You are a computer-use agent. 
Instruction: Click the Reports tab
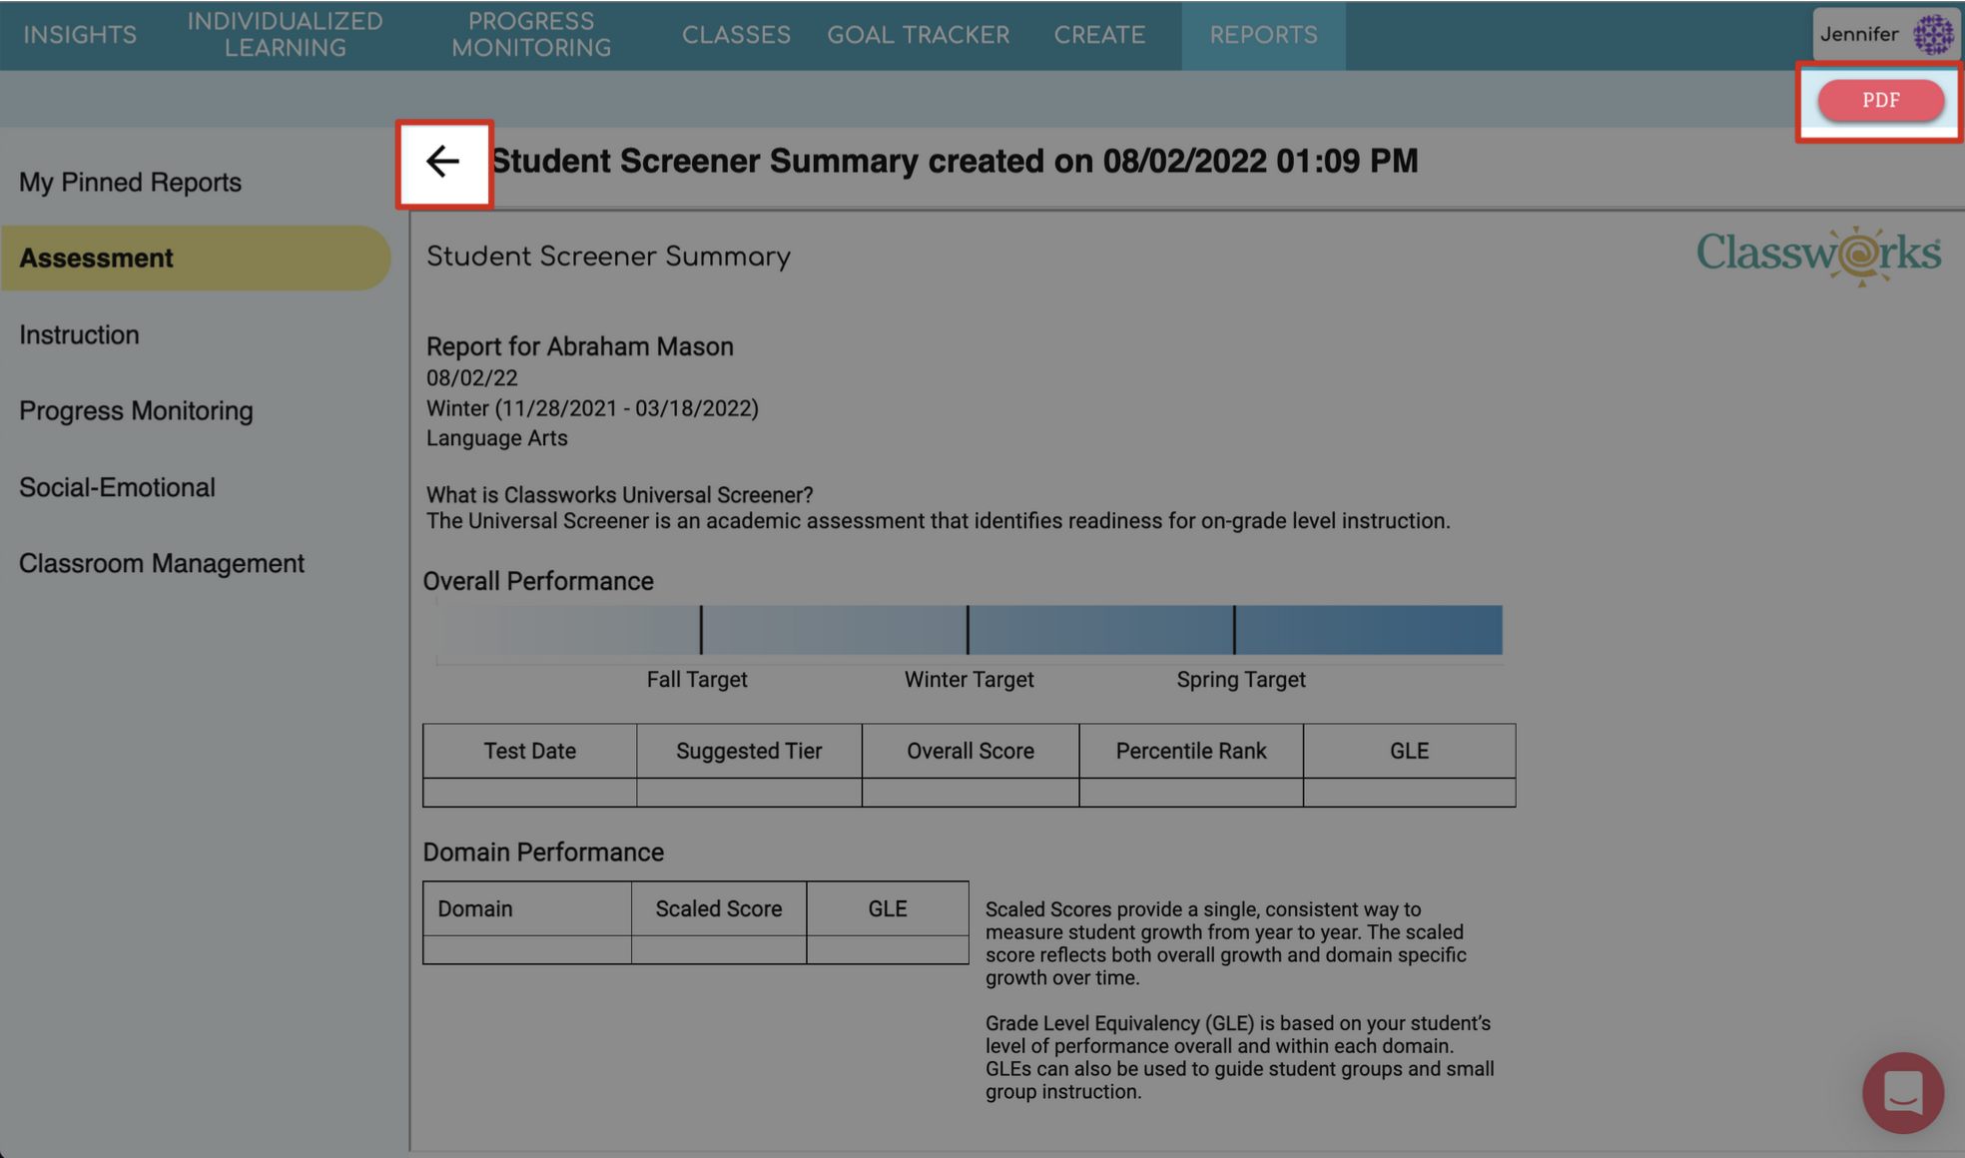1263,35
